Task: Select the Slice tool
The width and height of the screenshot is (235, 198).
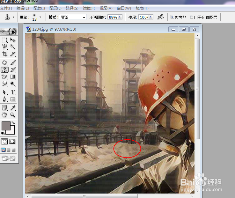Action: tap(13, 54)
